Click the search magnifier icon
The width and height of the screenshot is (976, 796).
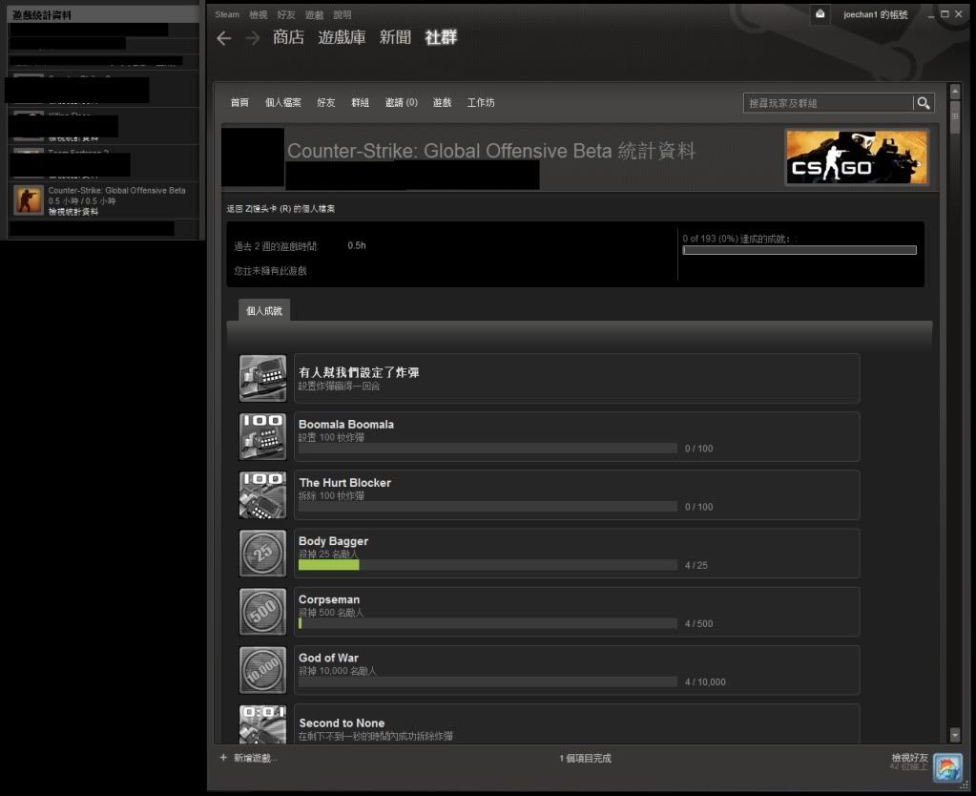924,103
